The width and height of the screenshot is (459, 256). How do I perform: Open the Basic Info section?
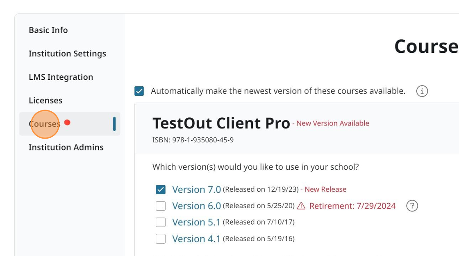pos(48,30)
